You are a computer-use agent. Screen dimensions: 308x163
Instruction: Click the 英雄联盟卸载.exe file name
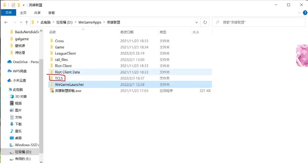68,91
